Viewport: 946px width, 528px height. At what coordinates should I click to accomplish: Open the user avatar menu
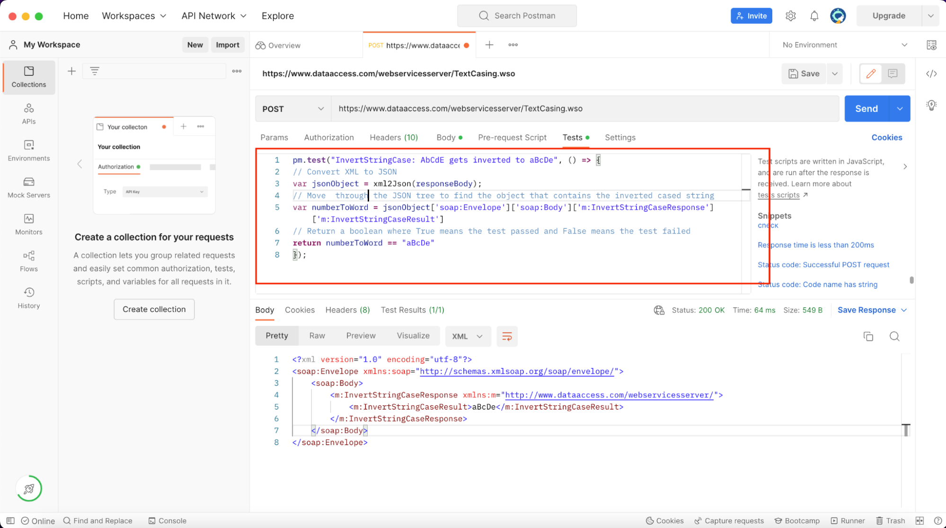[x=838, y=16]
